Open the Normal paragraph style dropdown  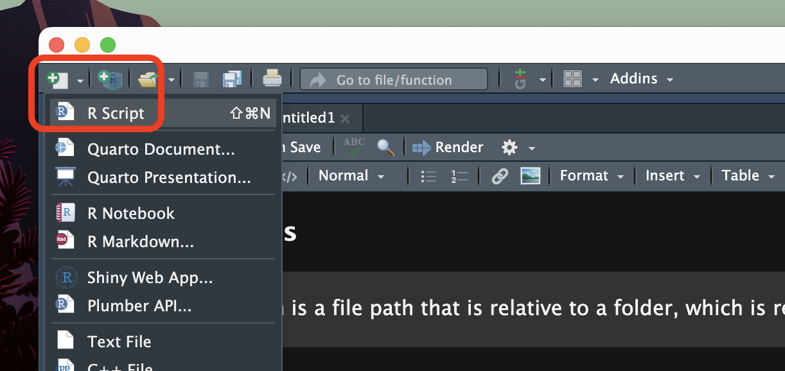[352, 176]
